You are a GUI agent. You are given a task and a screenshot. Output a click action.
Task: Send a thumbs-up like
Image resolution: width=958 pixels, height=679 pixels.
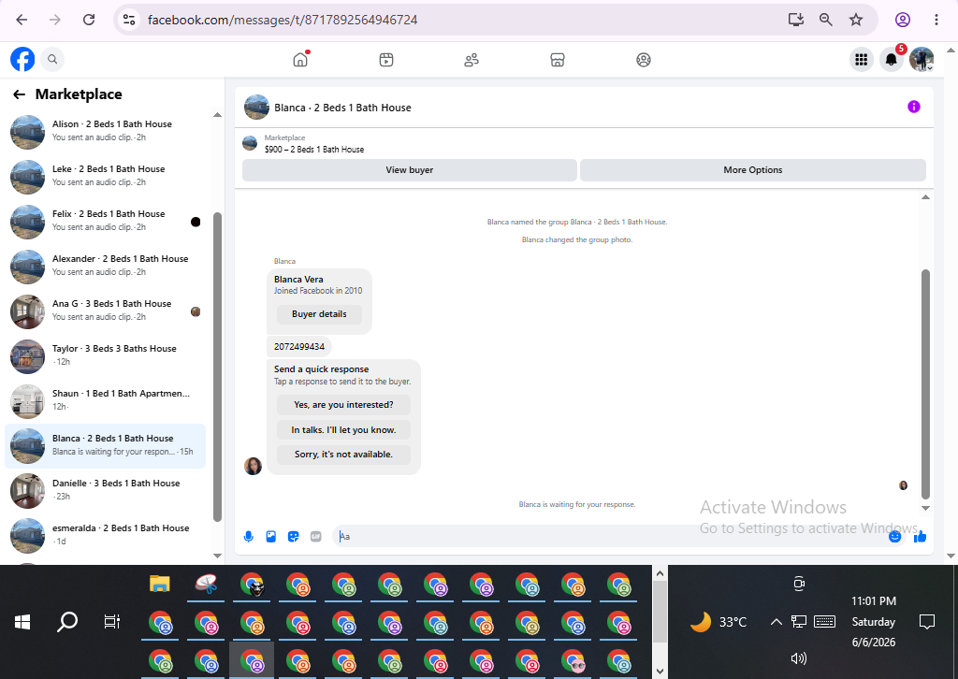pos(921,536)
